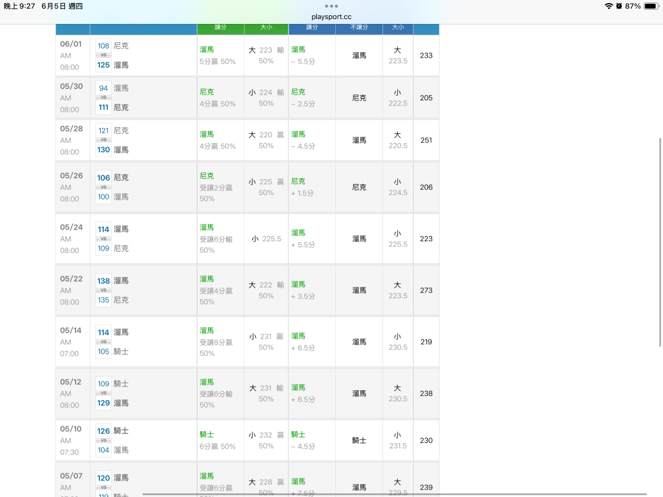
Task: Click score 125 in 06/01 game
Action: pos(103,65)
